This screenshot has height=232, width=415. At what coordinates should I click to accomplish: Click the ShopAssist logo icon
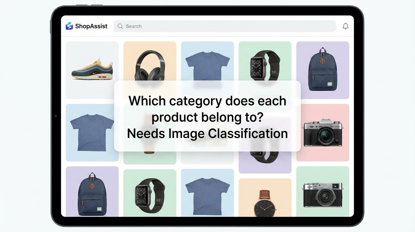69,26
